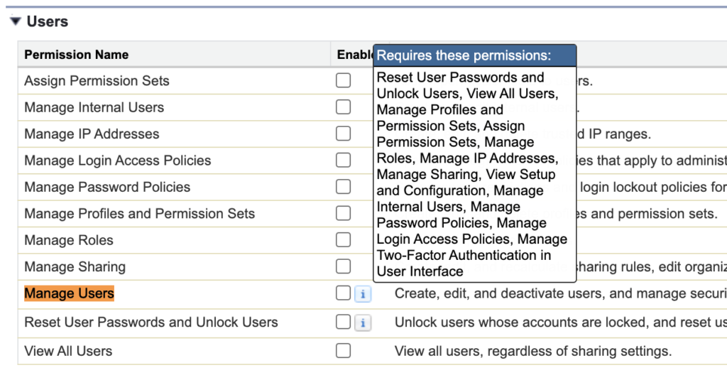
Task: Enable the Assign Permission Sets checkbox
Action: tap(344, 81)
